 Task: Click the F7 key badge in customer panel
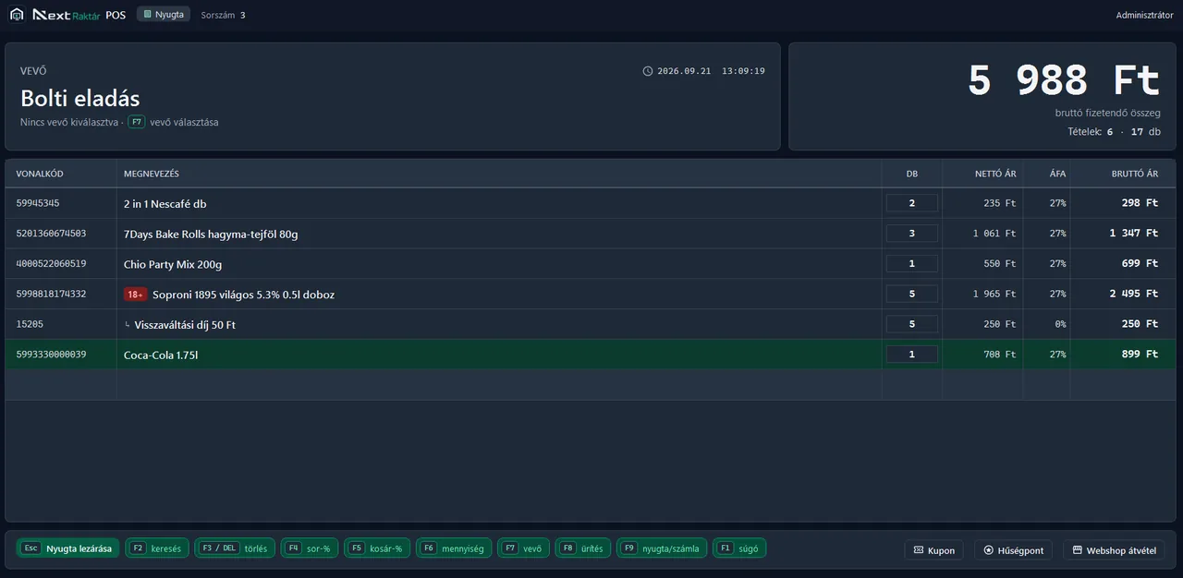(x=137, y=122)
